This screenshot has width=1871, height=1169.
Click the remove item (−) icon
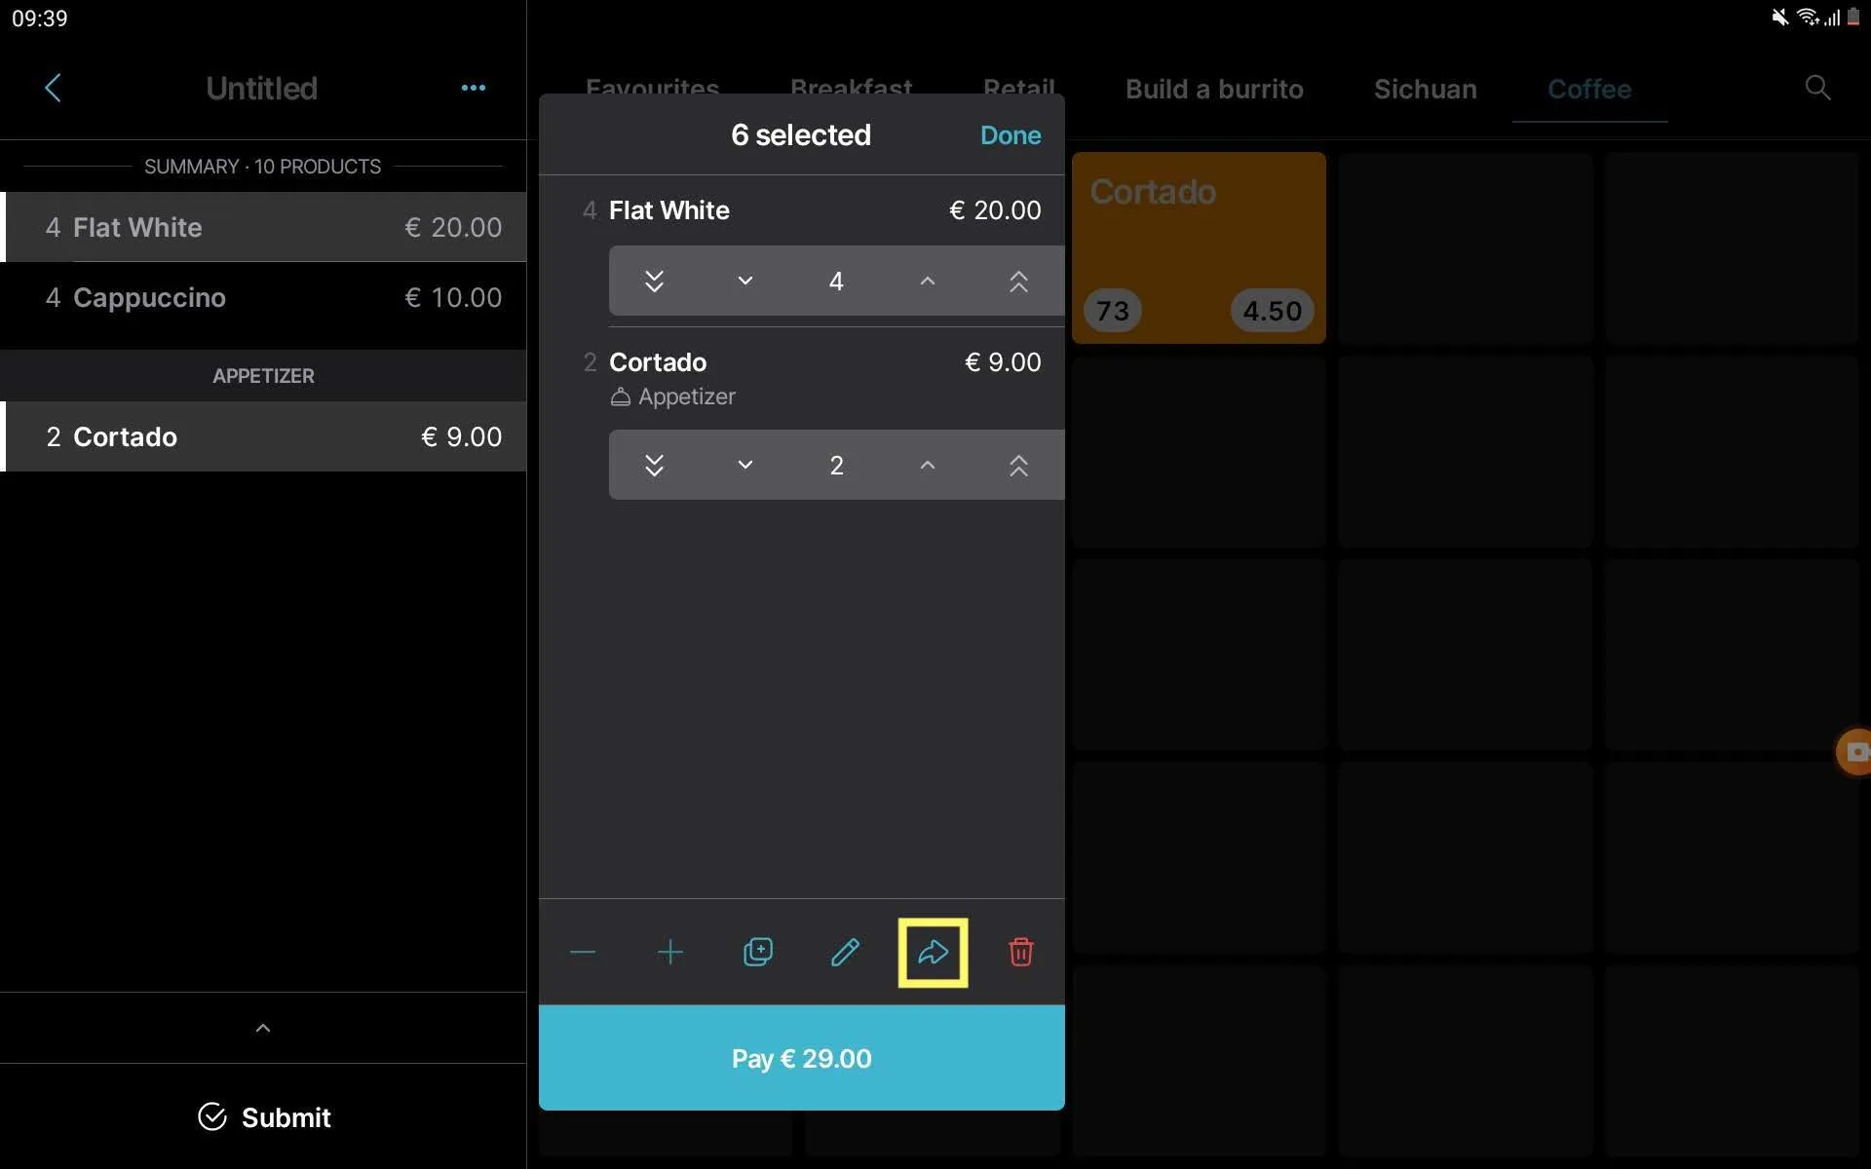tap(584, 952)
